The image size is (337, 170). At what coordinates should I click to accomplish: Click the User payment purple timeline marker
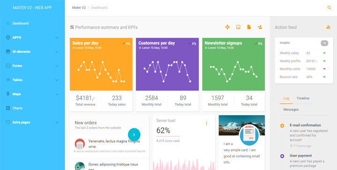[282, 156]
